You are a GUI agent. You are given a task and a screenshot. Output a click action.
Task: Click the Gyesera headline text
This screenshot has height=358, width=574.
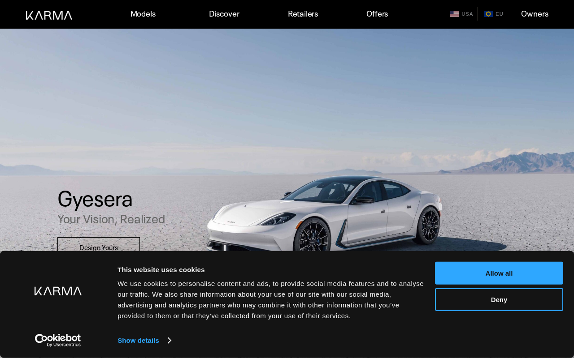[x=95, y=199]
